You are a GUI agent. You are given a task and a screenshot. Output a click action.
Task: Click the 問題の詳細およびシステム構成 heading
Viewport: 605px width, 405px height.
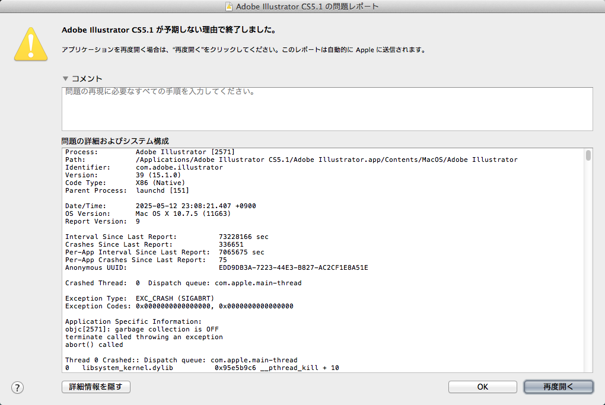click(115, 141)
